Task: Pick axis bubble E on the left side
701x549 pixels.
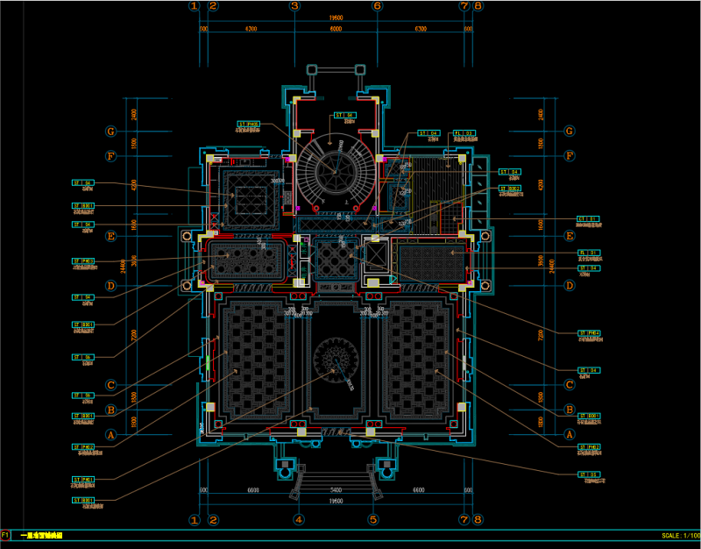Action: tap(111, 236)
